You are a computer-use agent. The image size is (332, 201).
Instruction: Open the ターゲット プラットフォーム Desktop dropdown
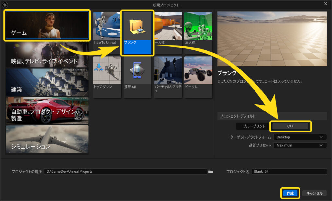[300, 137]
